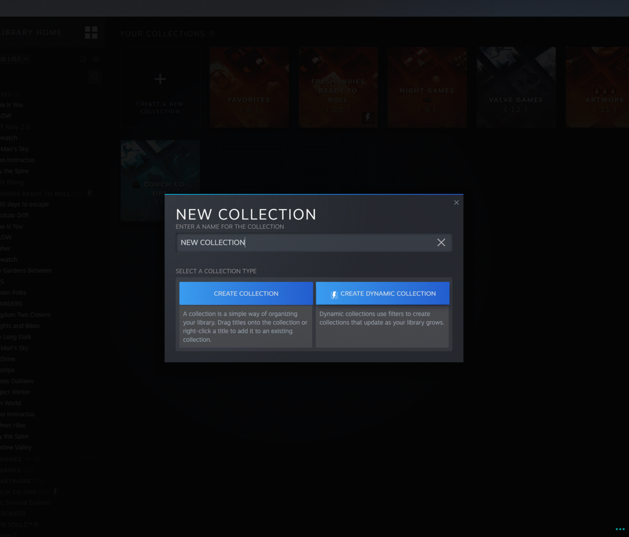Screen dimensions: 629x537
Task: Click the plus icon to create a collection
Action: tap(160, 79)
